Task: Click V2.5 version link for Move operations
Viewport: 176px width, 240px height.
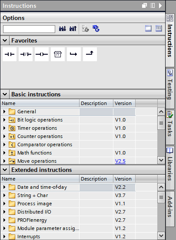Action: (120, 161)
